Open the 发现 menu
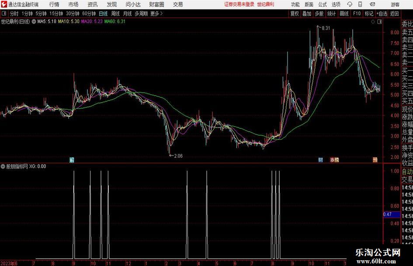The height and width of the screenshot is (266, 413). [x=112, y=4]
